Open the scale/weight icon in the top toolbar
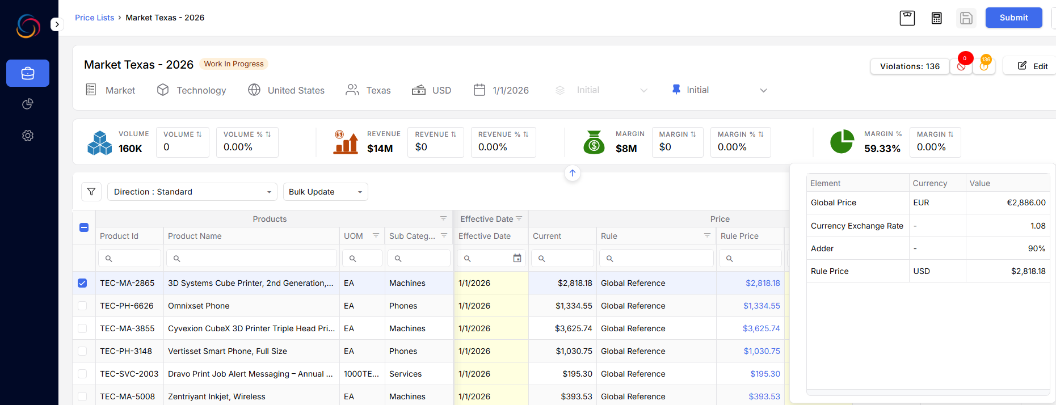The image size is (1056, 405). [907, 18]
